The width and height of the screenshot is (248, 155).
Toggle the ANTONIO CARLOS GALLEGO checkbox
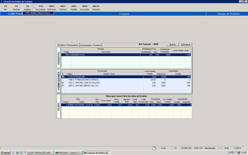click(63, 83)
